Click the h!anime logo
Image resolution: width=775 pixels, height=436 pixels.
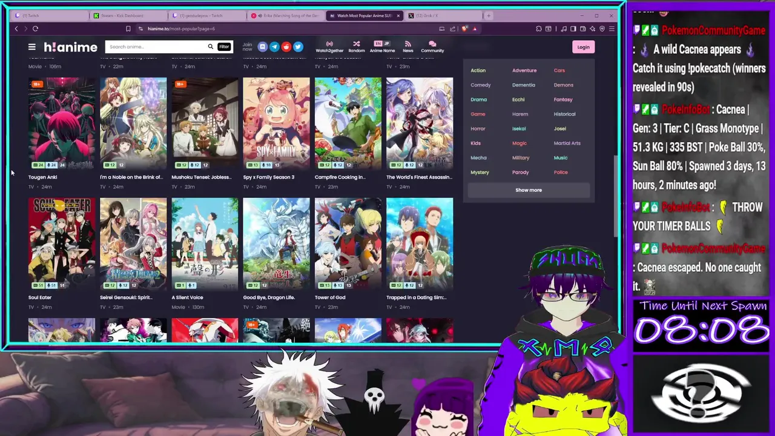(x=70, y=47)
